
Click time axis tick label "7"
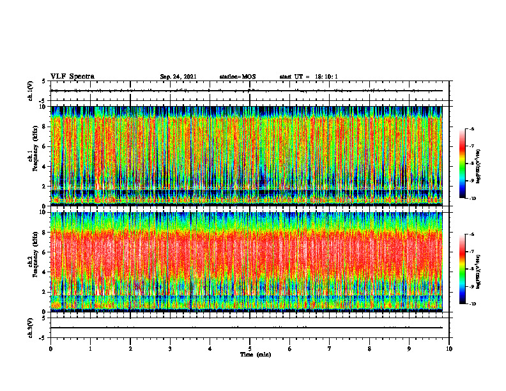click(x=330, y=349)
